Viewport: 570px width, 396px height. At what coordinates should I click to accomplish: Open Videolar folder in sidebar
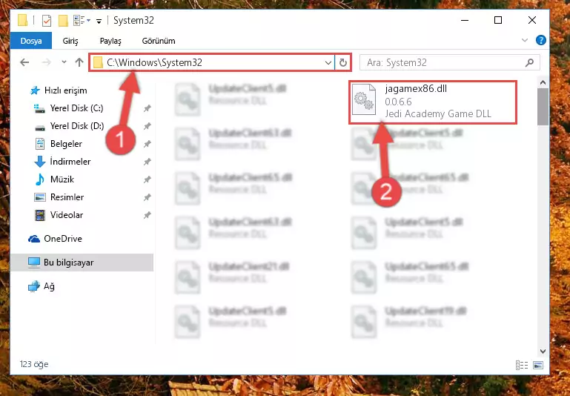coord(67,215)
